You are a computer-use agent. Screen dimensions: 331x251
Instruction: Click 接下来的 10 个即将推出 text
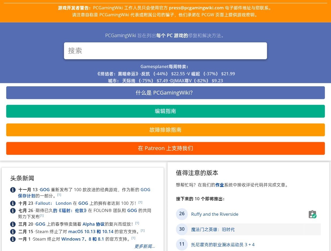click(x=200, y=199)
